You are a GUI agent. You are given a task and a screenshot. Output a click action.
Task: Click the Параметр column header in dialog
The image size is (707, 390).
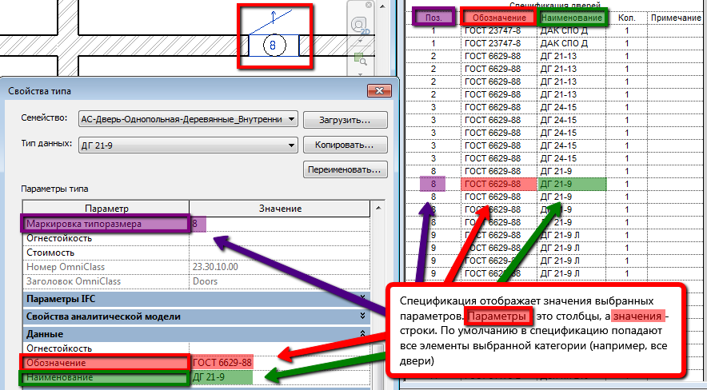click(x=106, y=209)
